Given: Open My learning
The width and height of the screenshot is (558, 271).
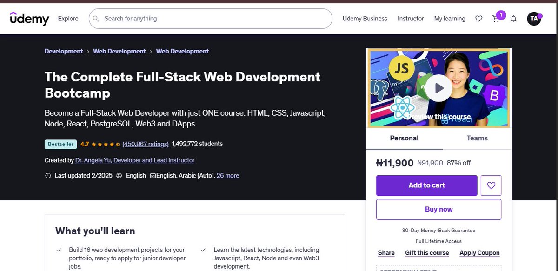Looking at the screenshot, I should (450, 19).
